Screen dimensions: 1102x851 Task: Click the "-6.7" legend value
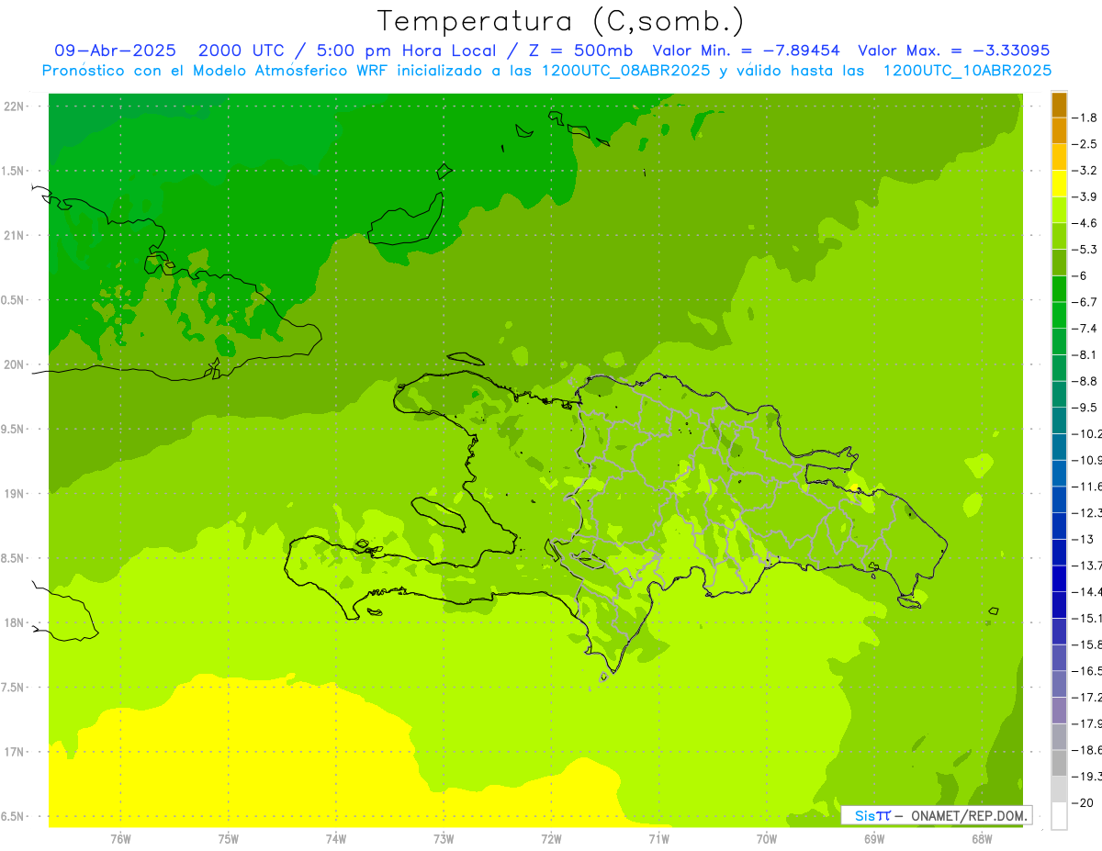click(1085, 302)
